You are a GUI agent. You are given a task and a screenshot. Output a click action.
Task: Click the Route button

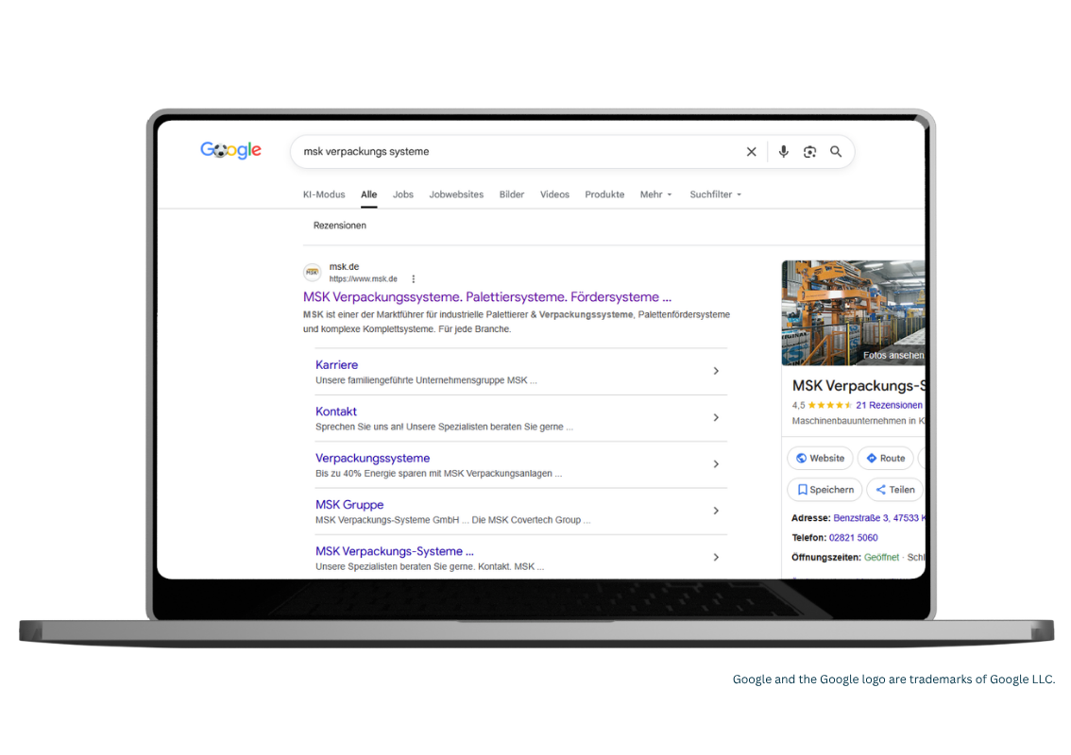pyautogui.click(x=885, y=458)
